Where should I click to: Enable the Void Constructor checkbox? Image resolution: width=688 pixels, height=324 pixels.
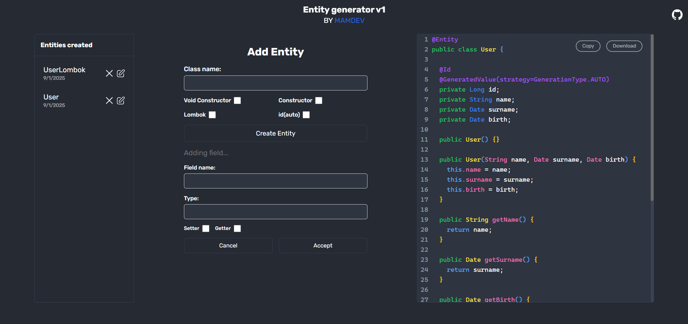pos(237,100)
